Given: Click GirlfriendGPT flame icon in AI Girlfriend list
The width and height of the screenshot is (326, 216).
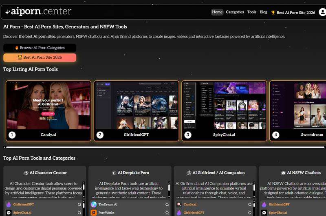Looking at the screenshot, I should point(179,213).
